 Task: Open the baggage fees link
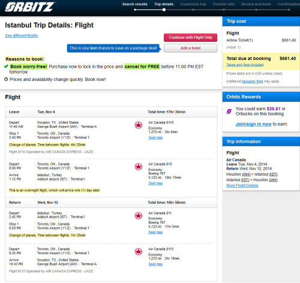pyautogui.click(x=253, y=82)
